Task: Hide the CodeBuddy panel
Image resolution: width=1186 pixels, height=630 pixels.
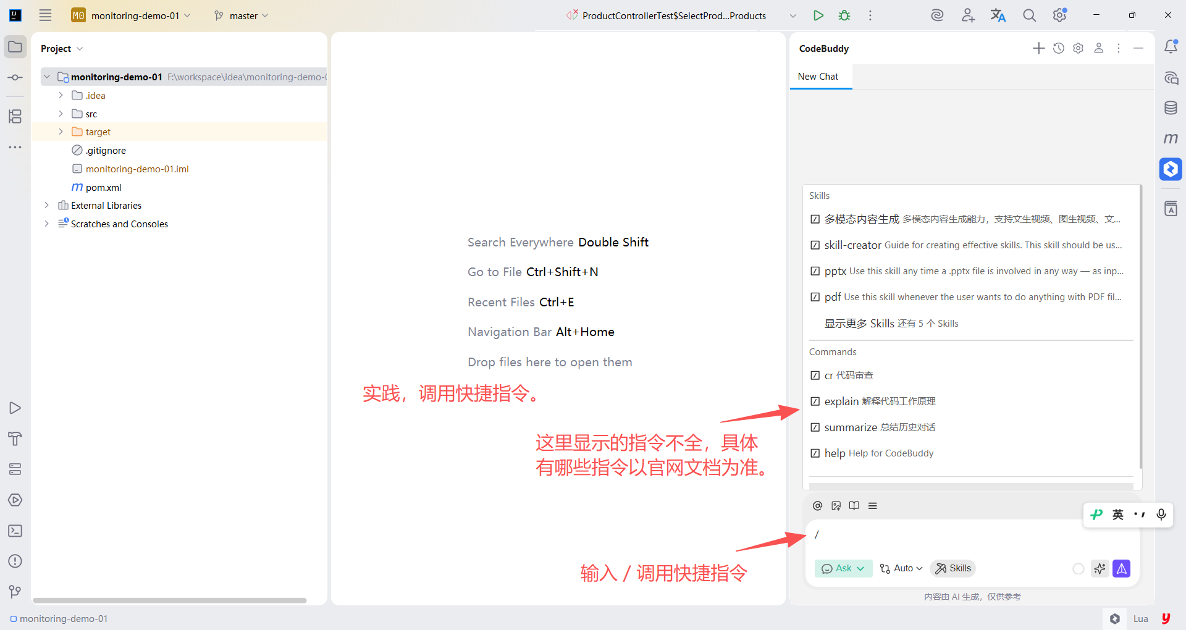Action: point(1138,48)
